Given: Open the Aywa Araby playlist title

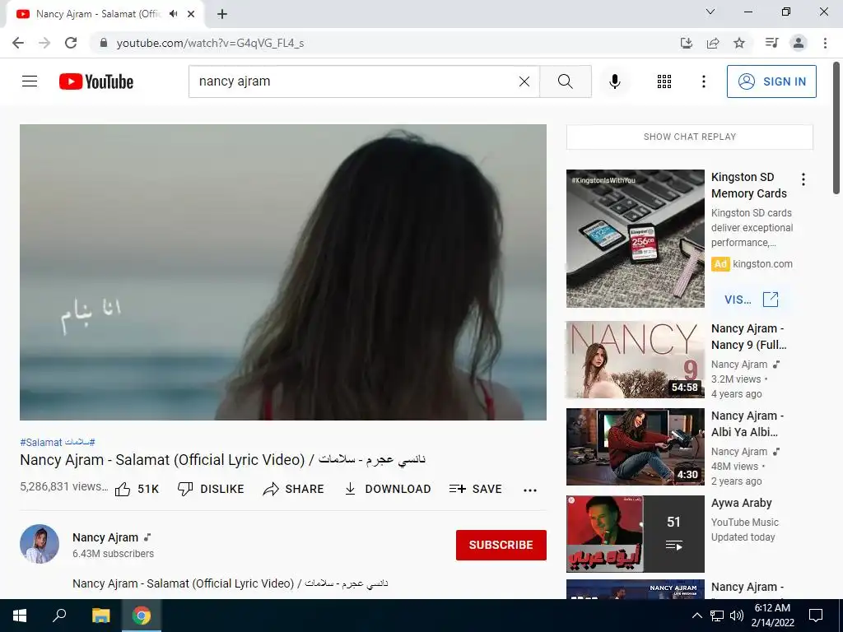Looking at the screenshot, I should tap(742, 503).
